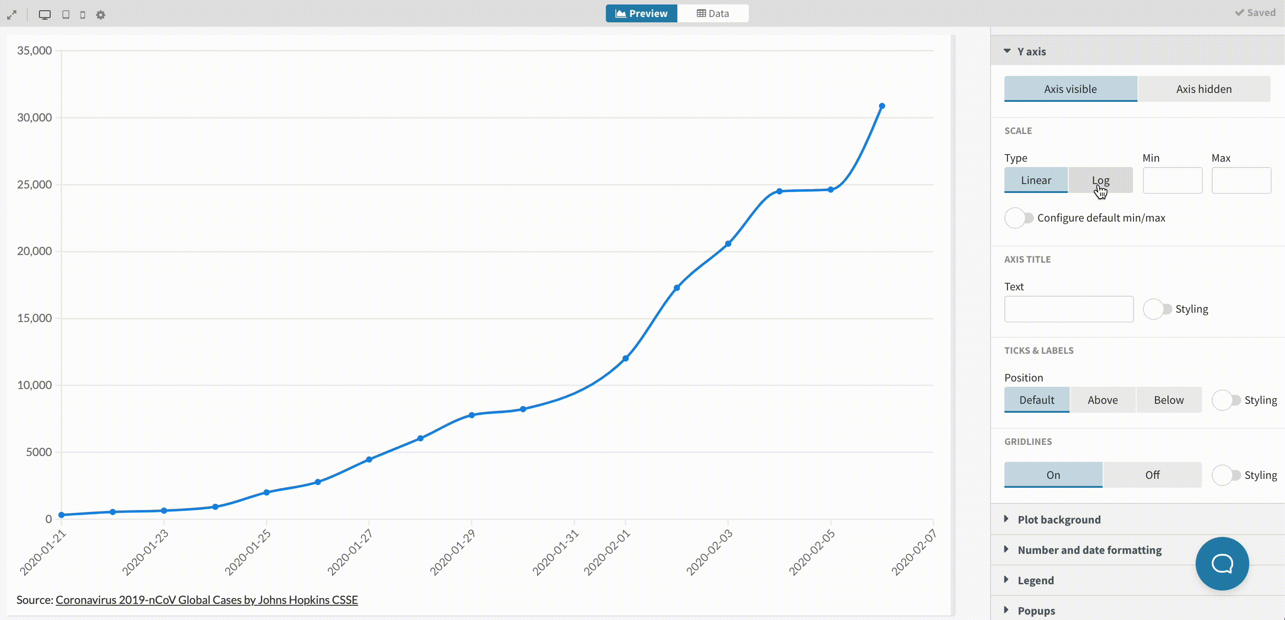Viewport: 1285px width, 620px height.
Task: Select the mobile phone preview icon
Action: click(x=83, y=15)
